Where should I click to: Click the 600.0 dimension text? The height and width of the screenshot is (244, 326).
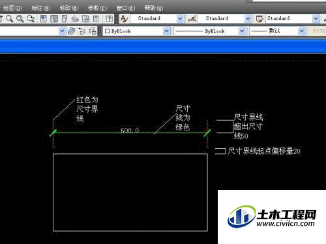click(x=130, y=130)
